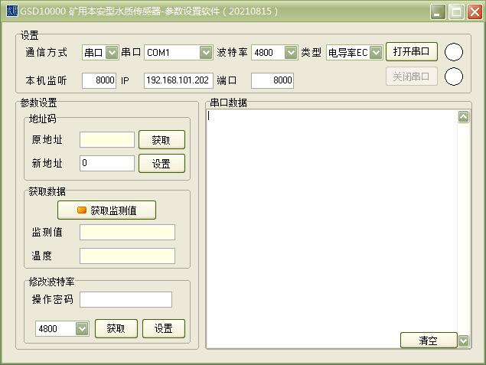Viewport: 486px width, 365px height.
Task: Click the 操作密码 label
Action: coord(52,299)
